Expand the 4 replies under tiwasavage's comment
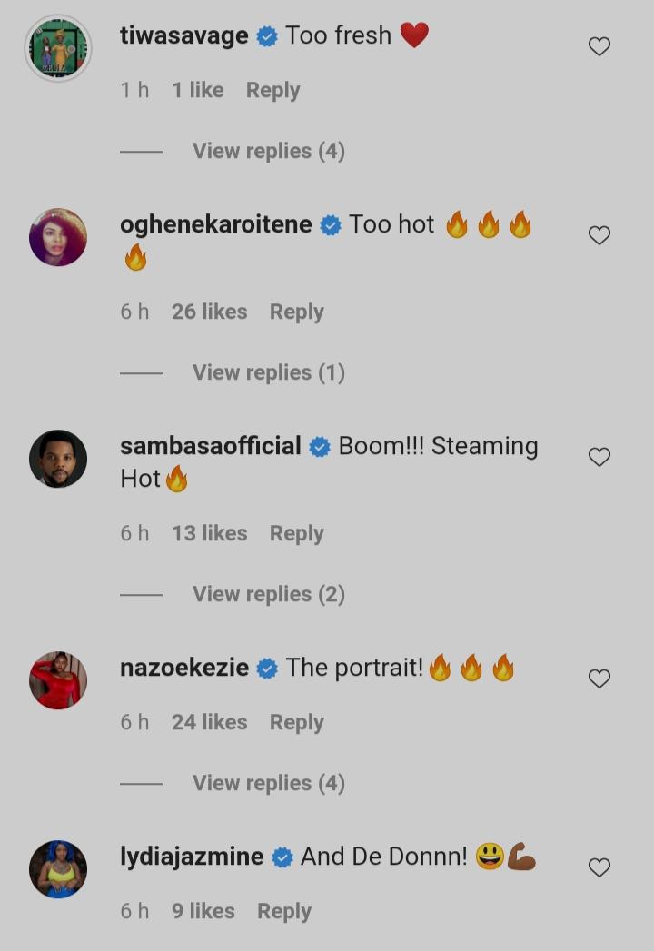This screenshot has height=951, width=654. pyautogui.click(x=268, y=151)
